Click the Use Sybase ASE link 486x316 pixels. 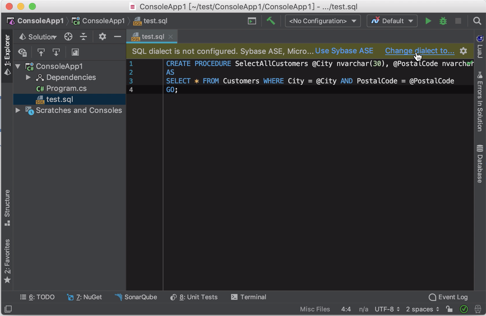[344, 51]
